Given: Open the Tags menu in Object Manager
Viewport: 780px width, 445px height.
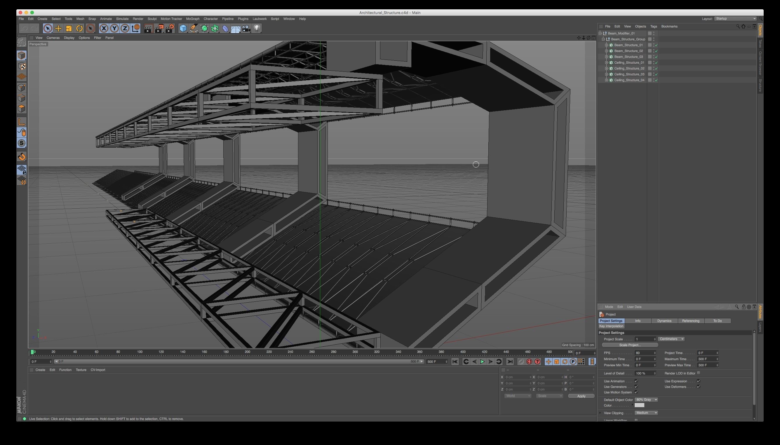Looking at the screenshot, I should point(653,26).
